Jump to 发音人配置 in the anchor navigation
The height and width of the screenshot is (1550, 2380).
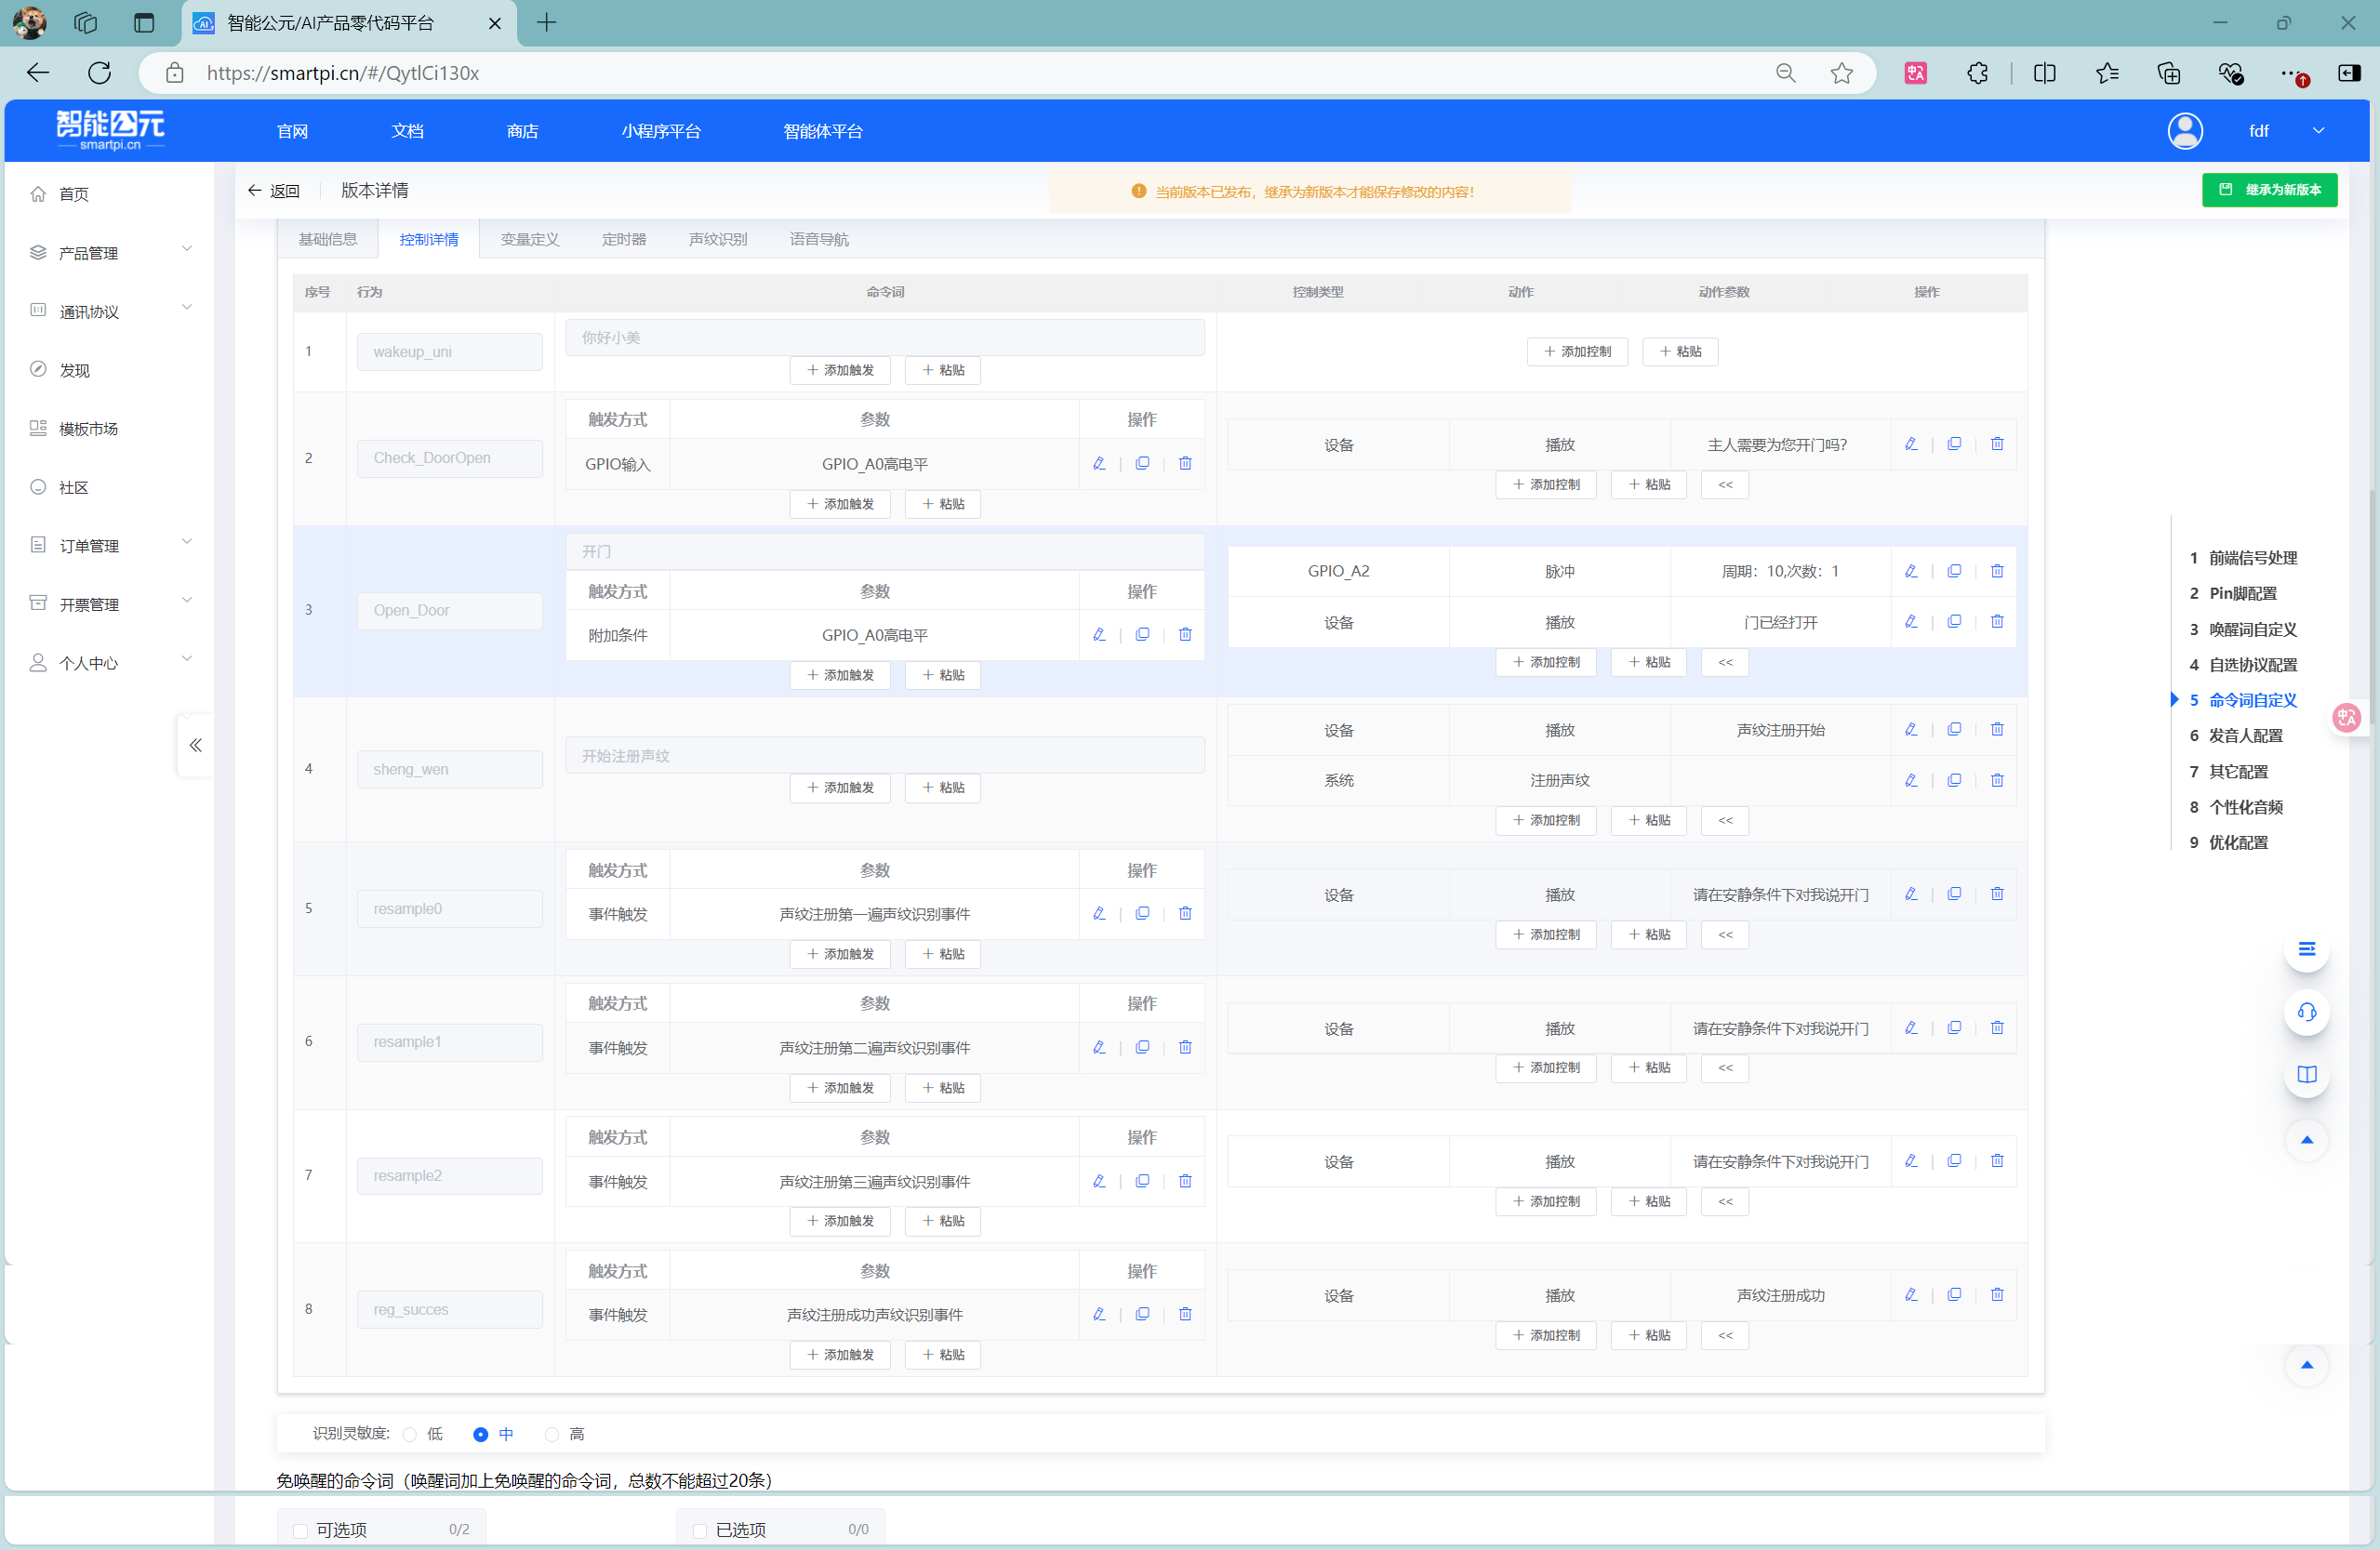pos(2245,736)
